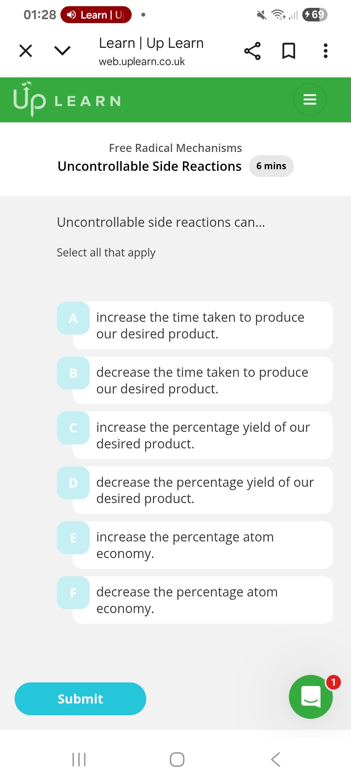Expand the tab dropdown chevron
Viewport: 351px width, 781px height.
(62, 51)
